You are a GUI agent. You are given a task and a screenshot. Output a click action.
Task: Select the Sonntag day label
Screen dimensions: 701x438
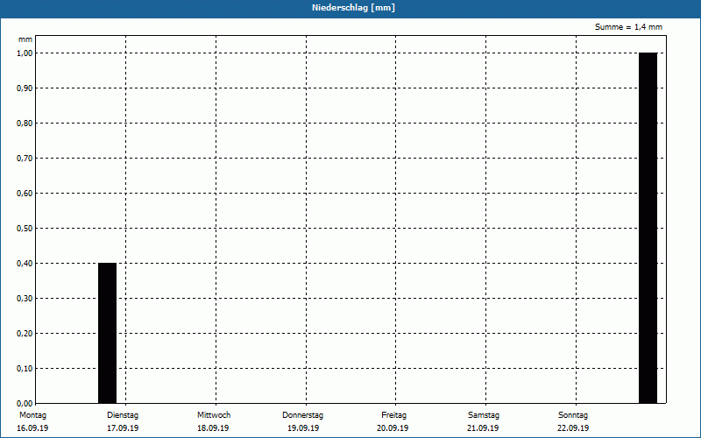[x=573, y=415]
